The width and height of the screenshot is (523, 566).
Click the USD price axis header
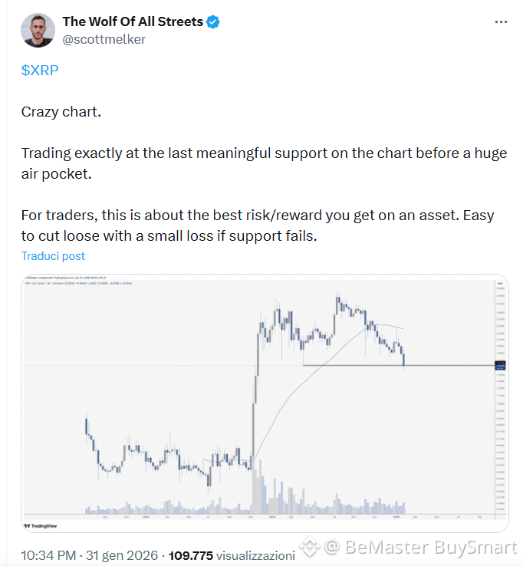click(499, 283)
